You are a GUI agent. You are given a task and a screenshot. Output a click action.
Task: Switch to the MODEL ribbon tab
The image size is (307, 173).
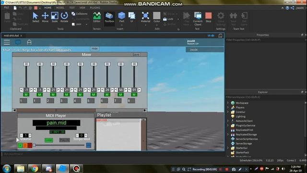coord(60,8)
